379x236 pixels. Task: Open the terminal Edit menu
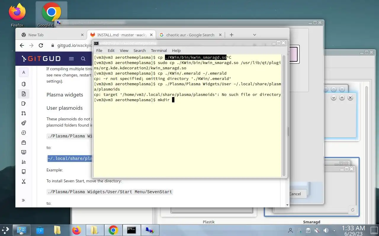pyautogui.click(x=111, y=50)
